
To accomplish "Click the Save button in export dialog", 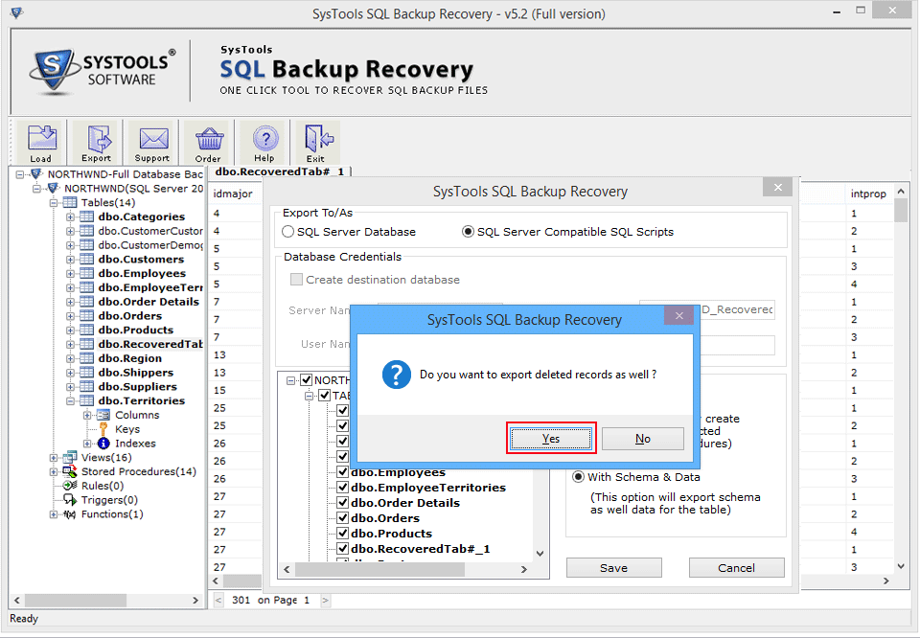I will click(x=613, y=568).
